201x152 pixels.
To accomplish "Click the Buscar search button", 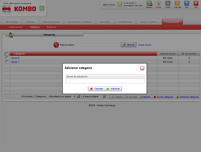I will 129,45.
